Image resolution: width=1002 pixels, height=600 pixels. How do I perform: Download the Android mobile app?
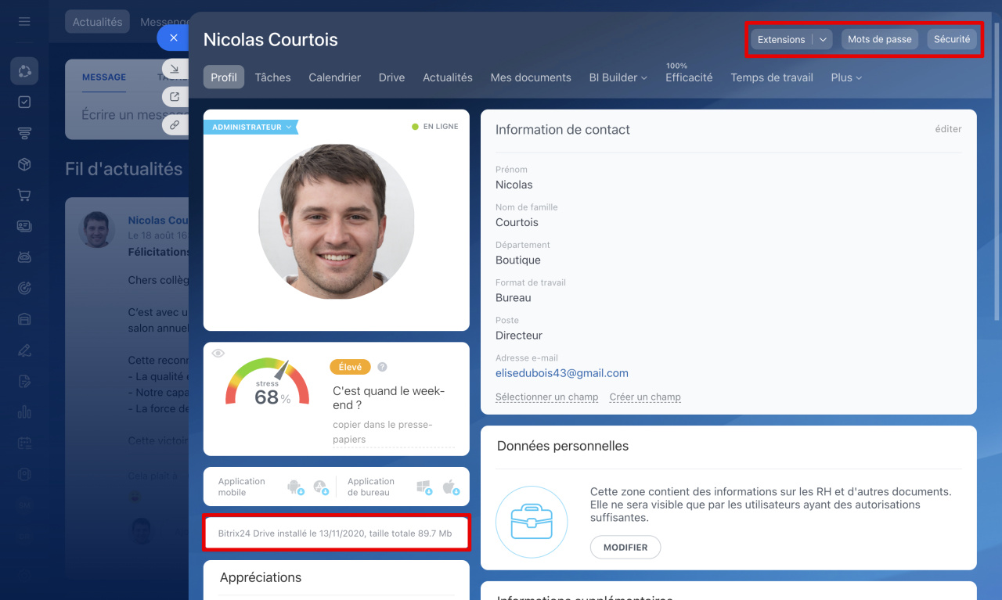point(295,487)
